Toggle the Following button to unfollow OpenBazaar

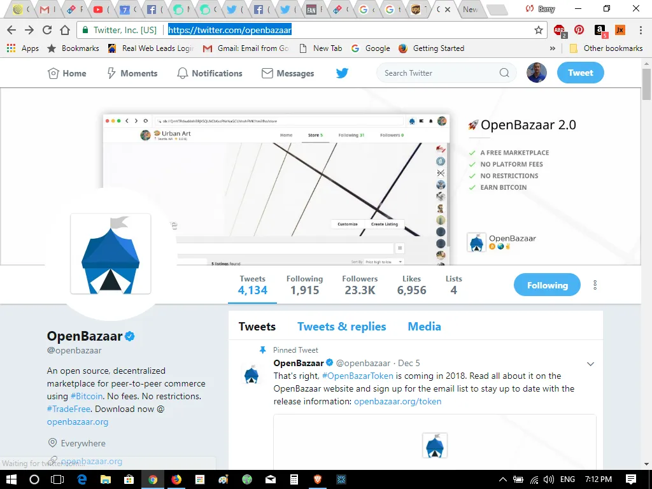[x=547, y=285]
